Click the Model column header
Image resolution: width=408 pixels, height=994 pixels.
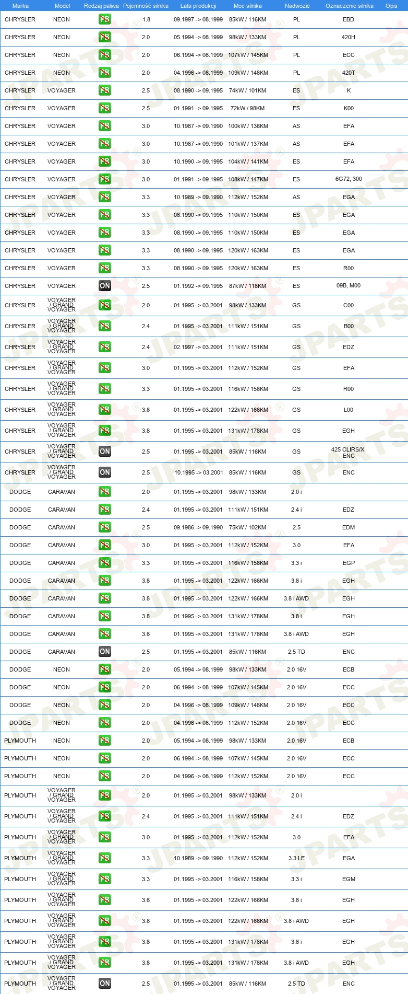click(62, 6)
